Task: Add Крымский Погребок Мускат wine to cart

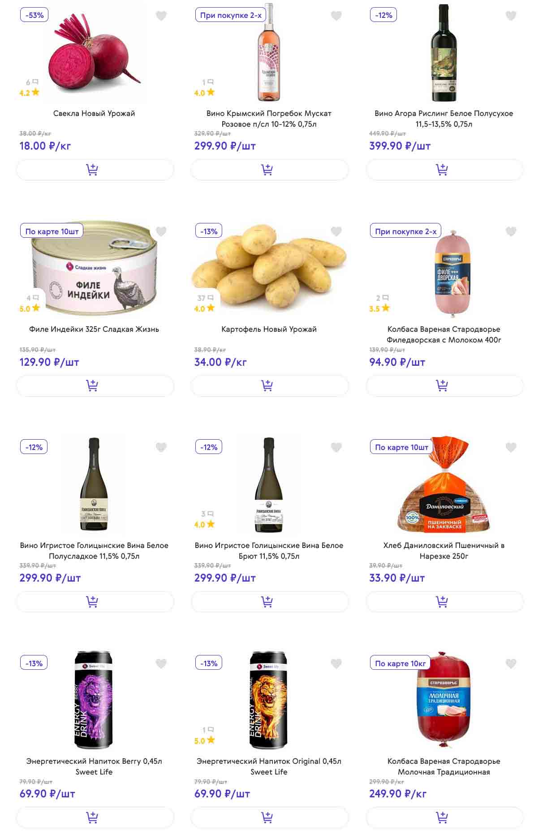Action: (x=269, y=170)
